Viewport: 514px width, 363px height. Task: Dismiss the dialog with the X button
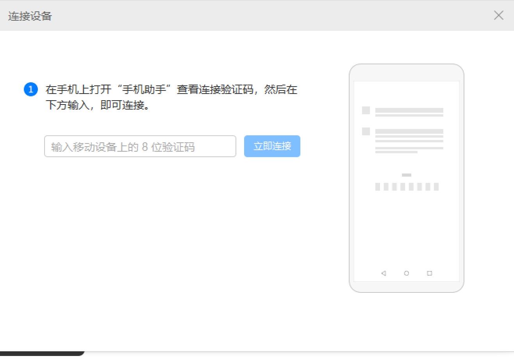(x=499, y=16)
